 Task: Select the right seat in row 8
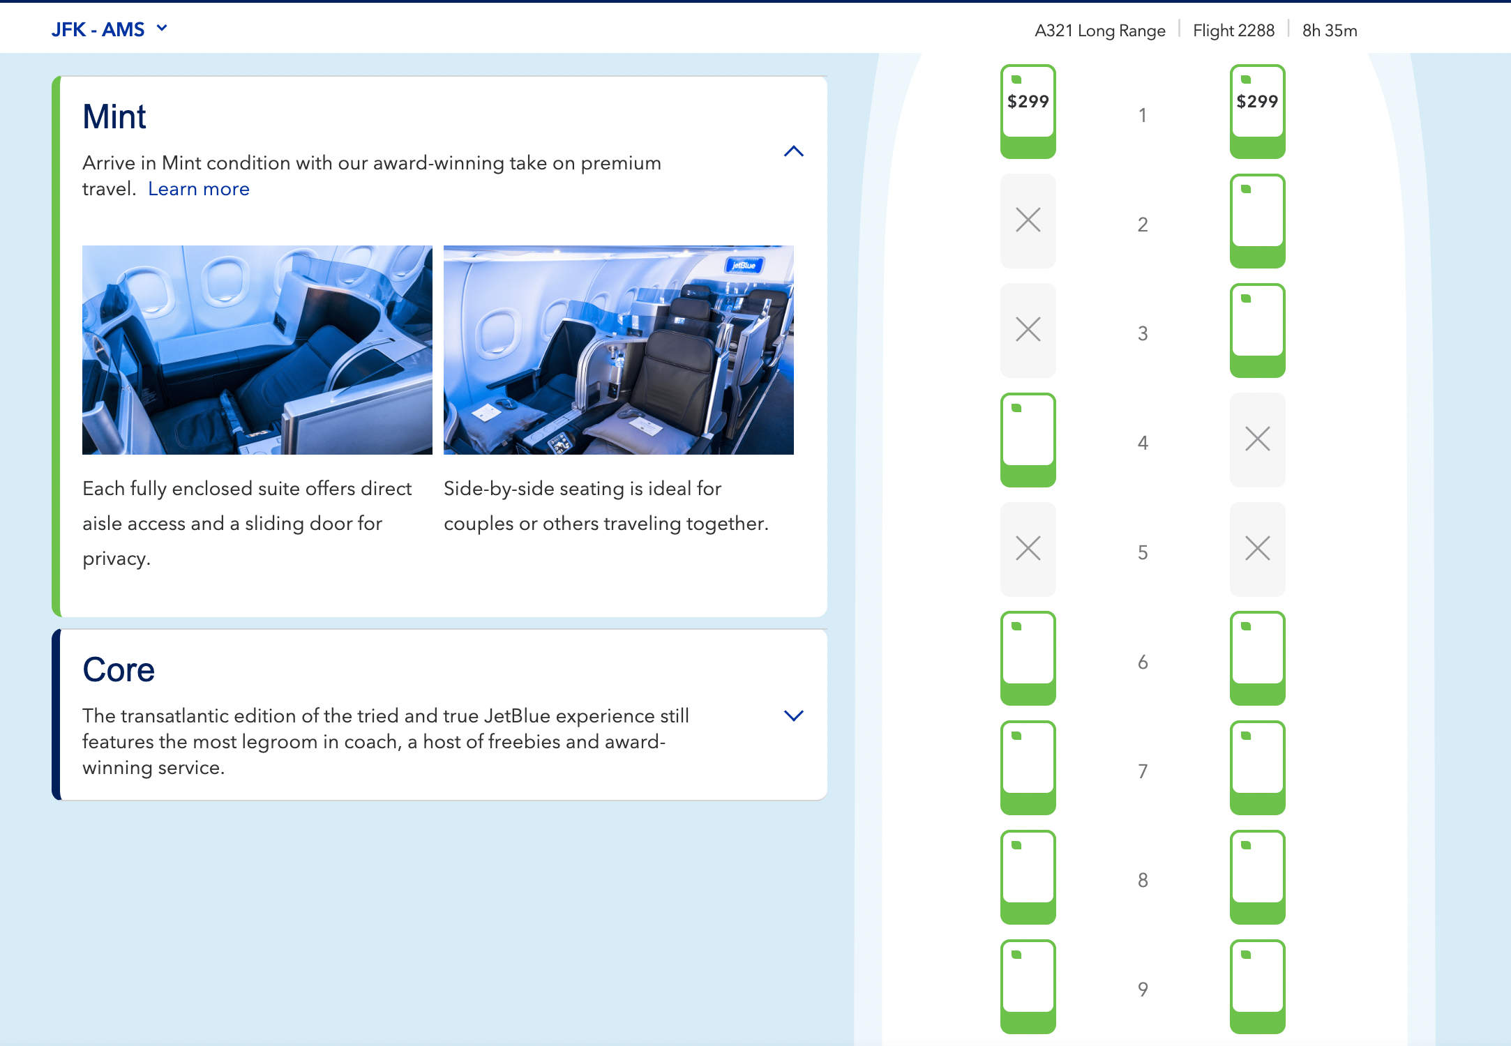coord(1257,877)
